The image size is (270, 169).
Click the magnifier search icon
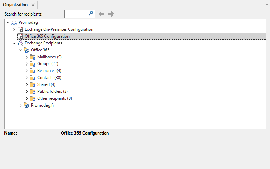[x=91, y=13]
